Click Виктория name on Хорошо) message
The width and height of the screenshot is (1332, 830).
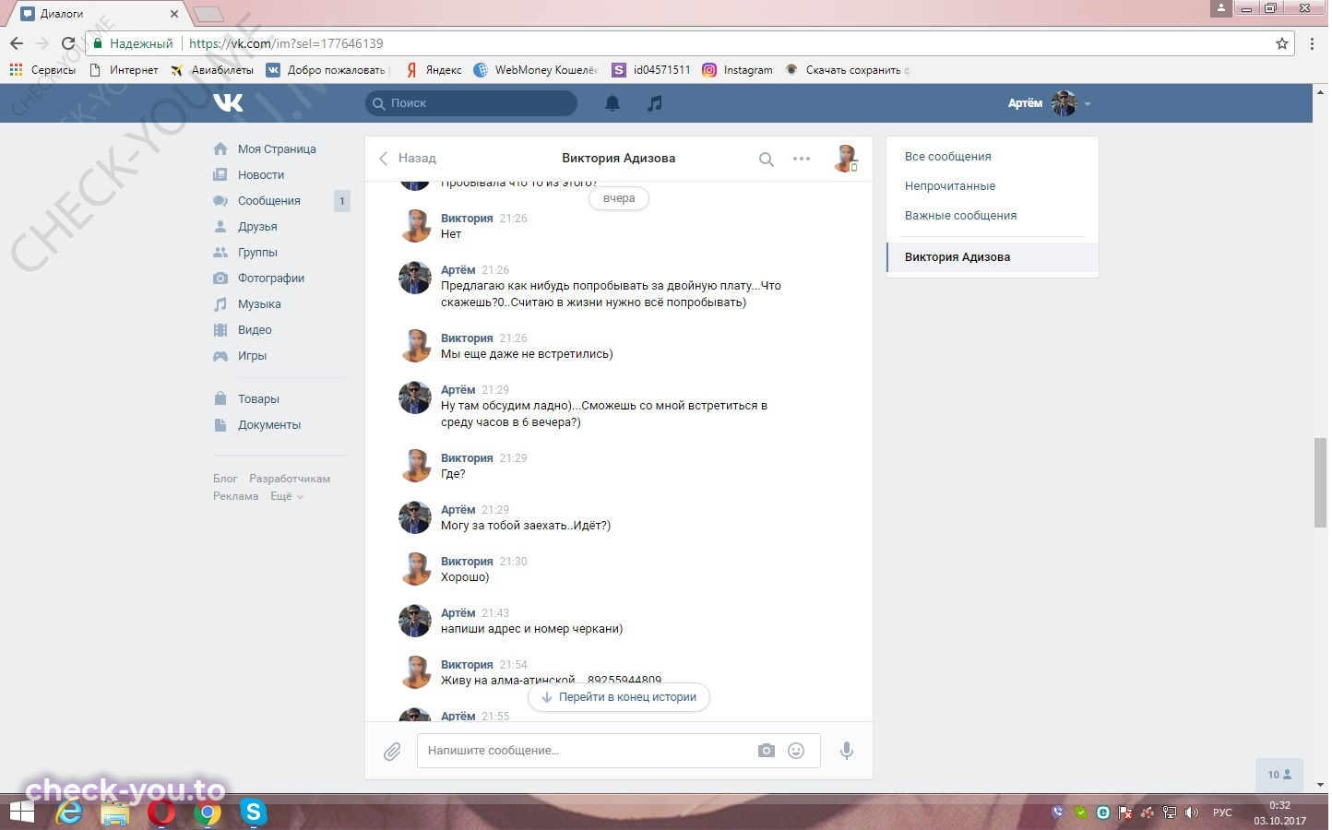pos(467,562)
